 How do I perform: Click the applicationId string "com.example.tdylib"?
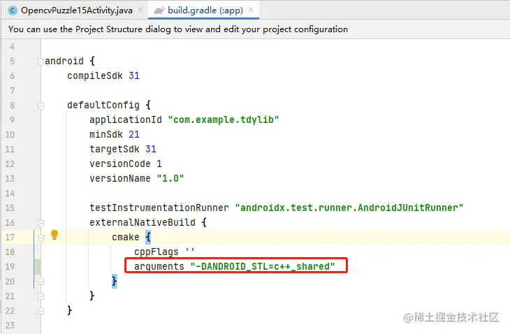[224, 119]
